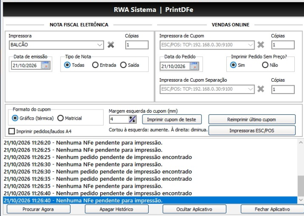Select 11:26:30 Nenhuma NFe log entry
The image size is (304, 216).
(150, 164)
